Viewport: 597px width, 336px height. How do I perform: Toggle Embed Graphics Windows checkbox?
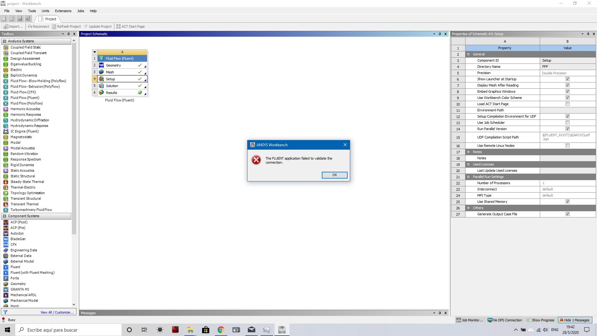(567, 91)
